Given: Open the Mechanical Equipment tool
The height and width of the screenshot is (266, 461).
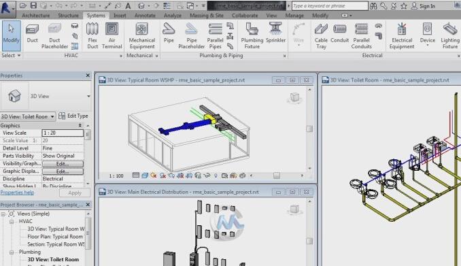Looking at the screenshot, I should (x=141, y=36).
